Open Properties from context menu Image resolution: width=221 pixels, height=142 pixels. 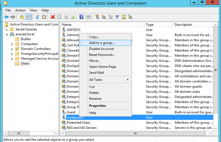[105, 106]
